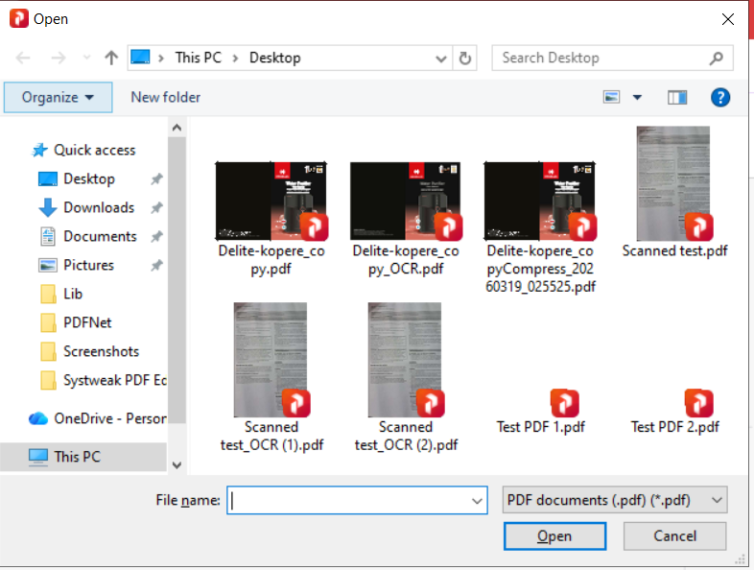This screenshot has width=754, height=570.
Task: Click the Up one level arrow
Action: [111, 58]
